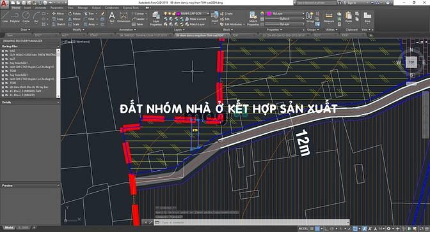Select the Polyline tool
The width and height of the screenshot is (430, 232).
click(15, 17)
